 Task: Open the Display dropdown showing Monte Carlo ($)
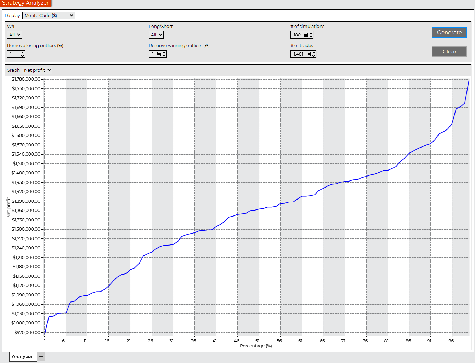tap(49, 16)
